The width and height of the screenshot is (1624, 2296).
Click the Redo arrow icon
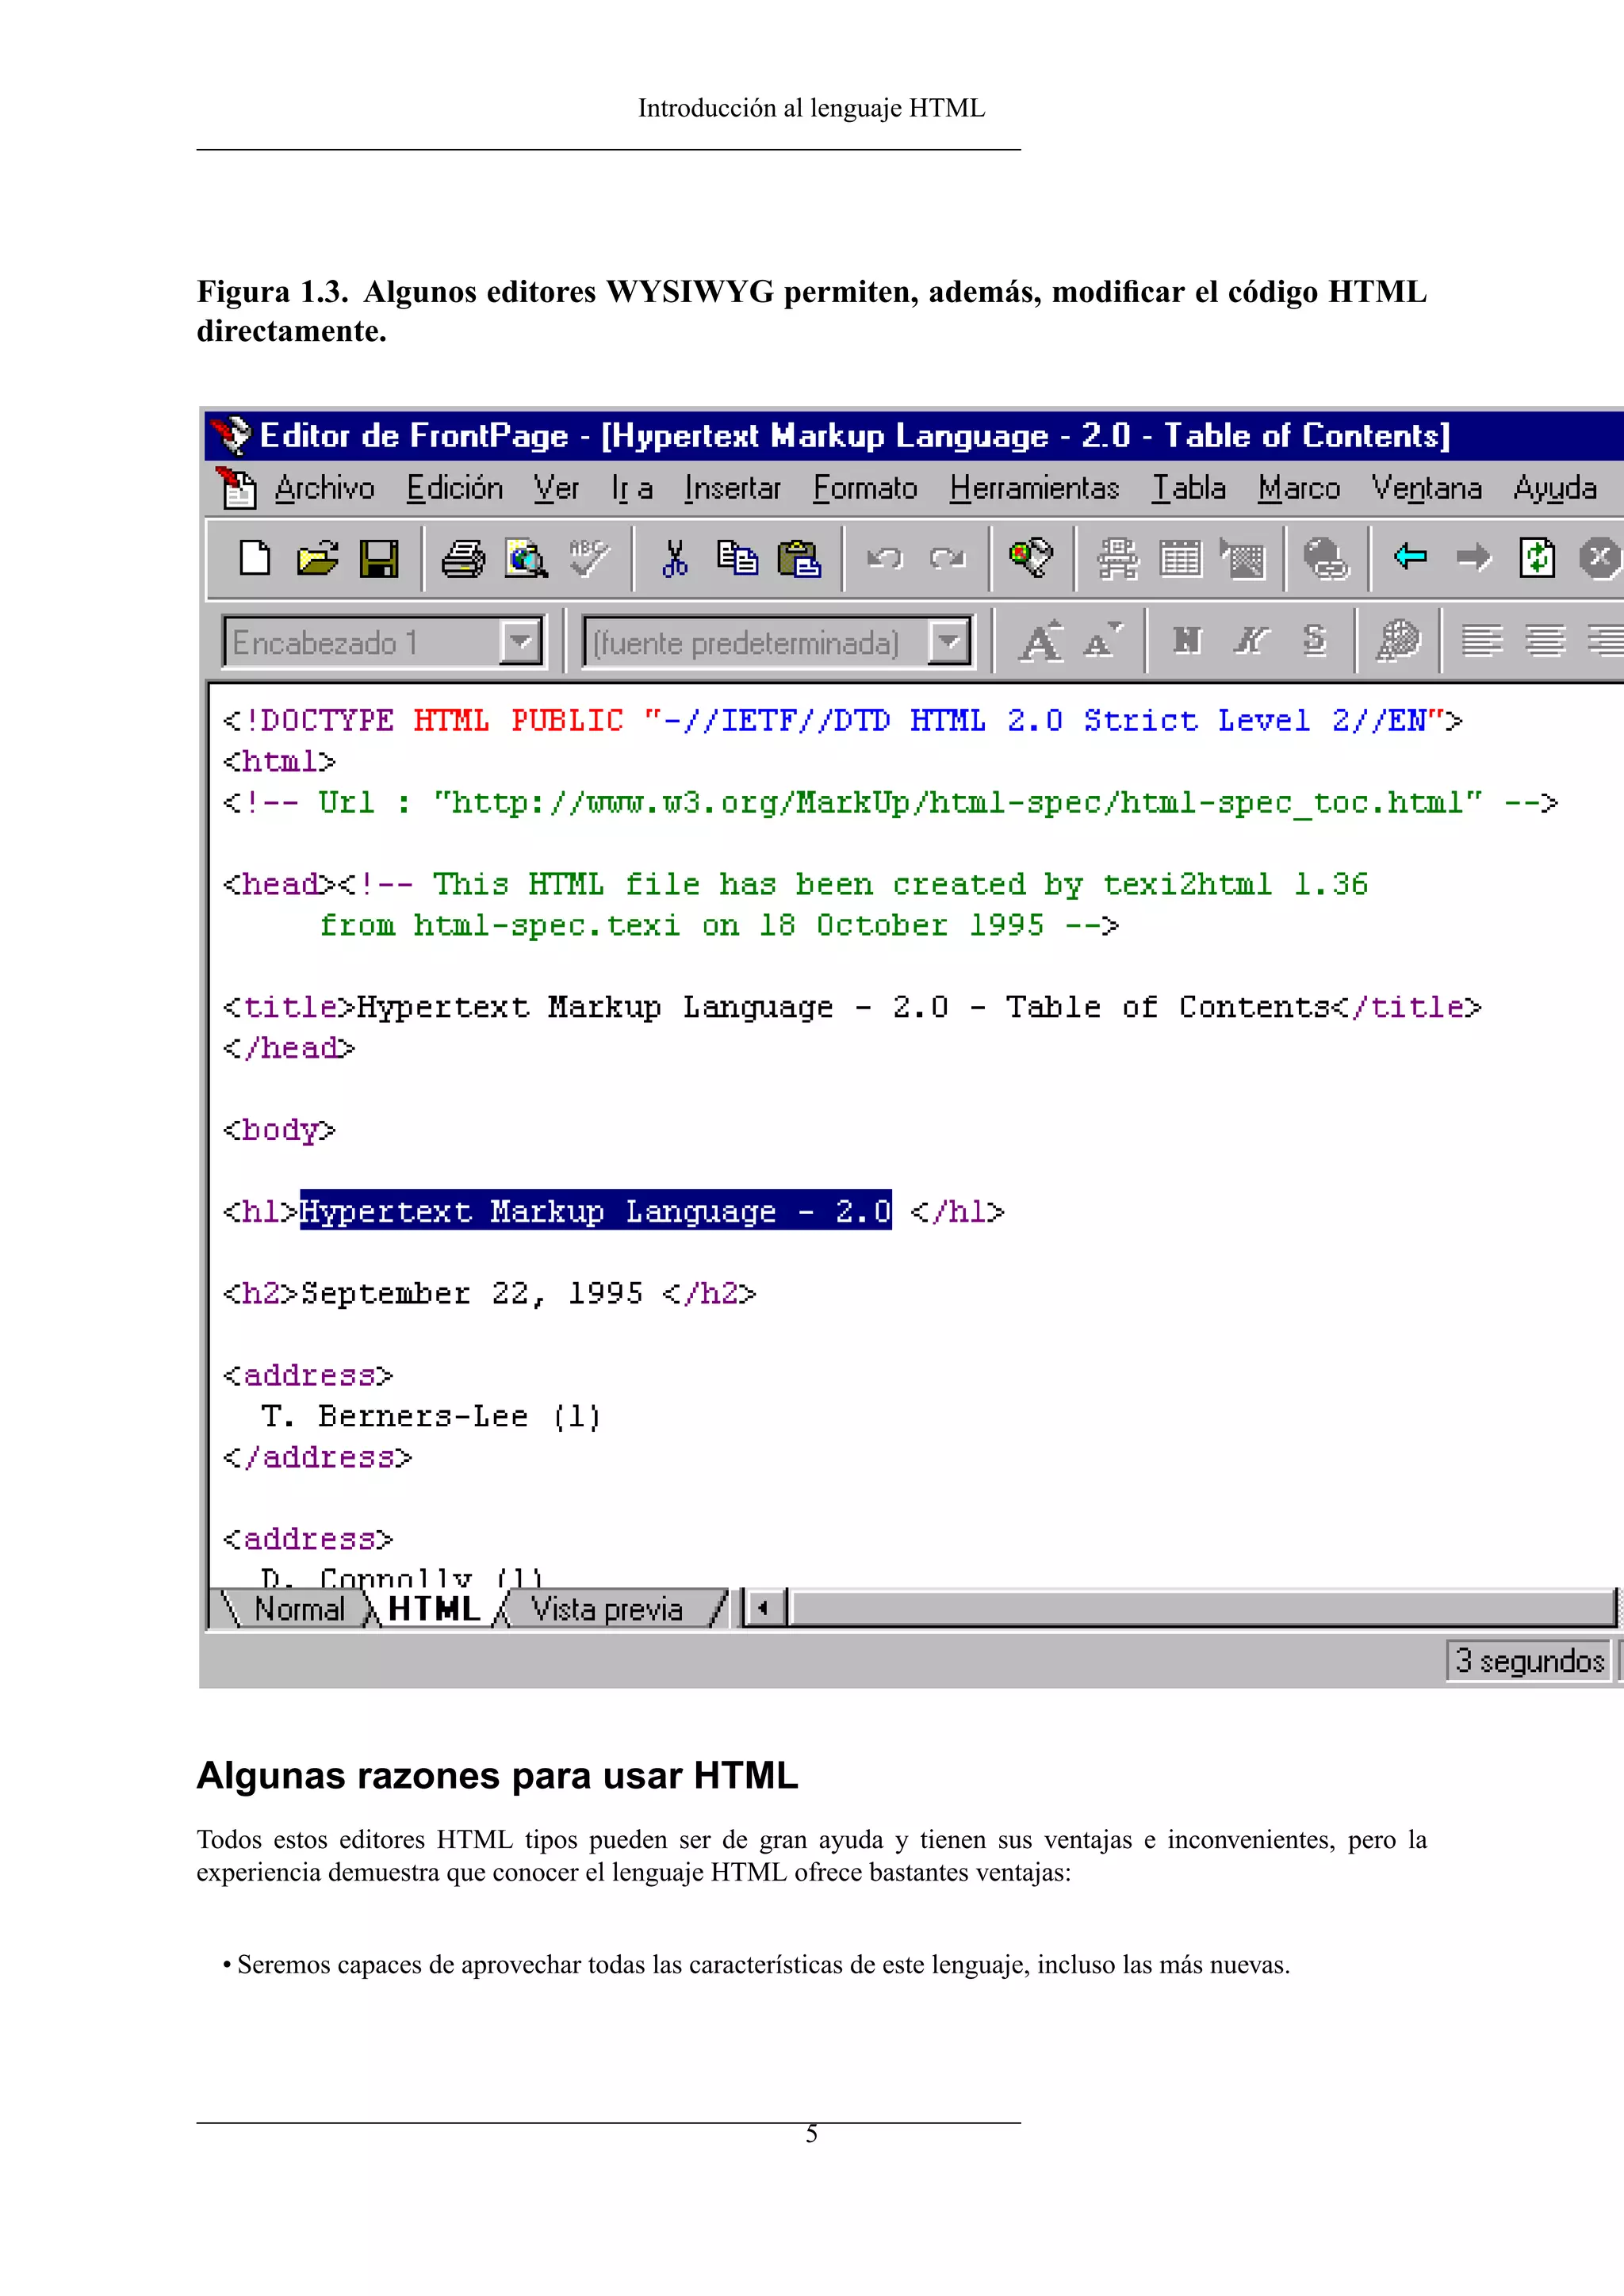coord(947,558)
